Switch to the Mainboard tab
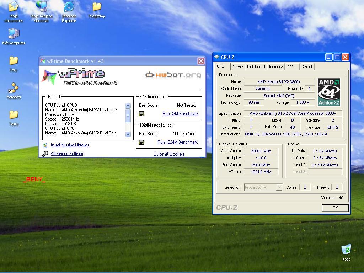 click(256, 67)
